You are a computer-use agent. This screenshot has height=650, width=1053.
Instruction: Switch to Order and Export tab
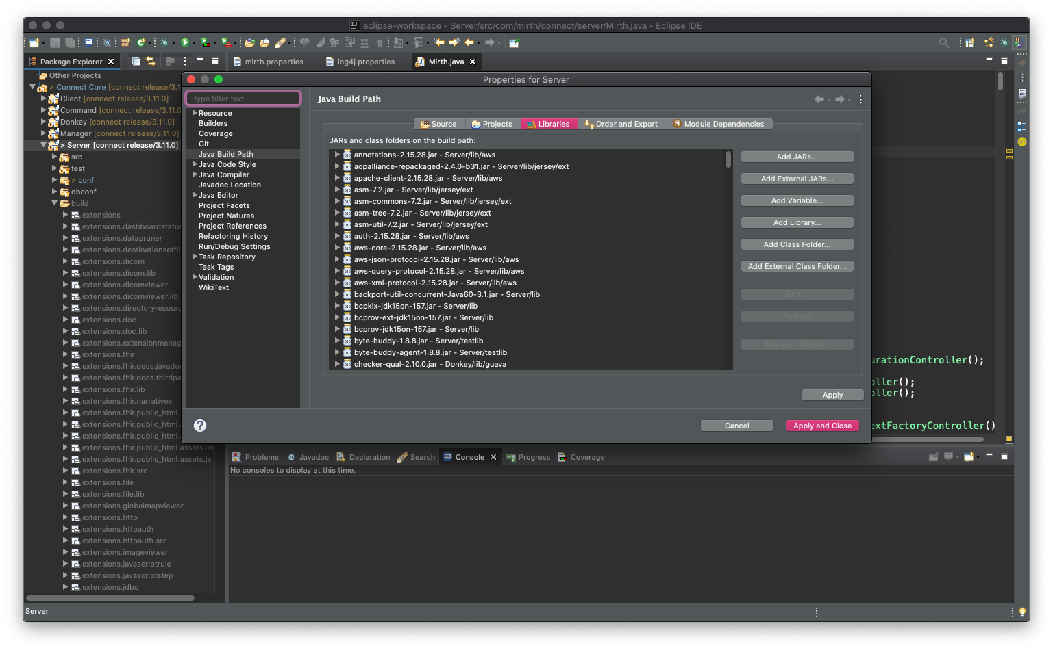tap(621, 124)
